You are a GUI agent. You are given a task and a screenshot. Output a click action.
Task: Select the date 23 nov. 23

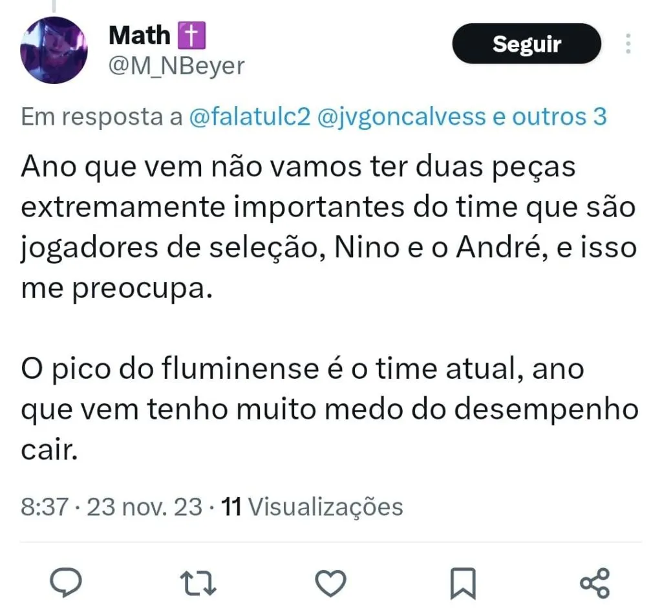144,507
